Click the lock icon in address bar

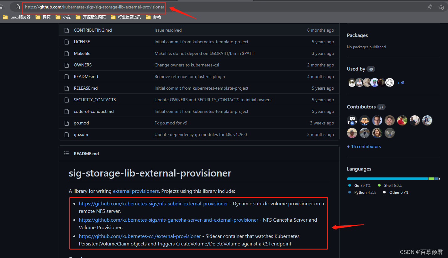tap(18, 7)
